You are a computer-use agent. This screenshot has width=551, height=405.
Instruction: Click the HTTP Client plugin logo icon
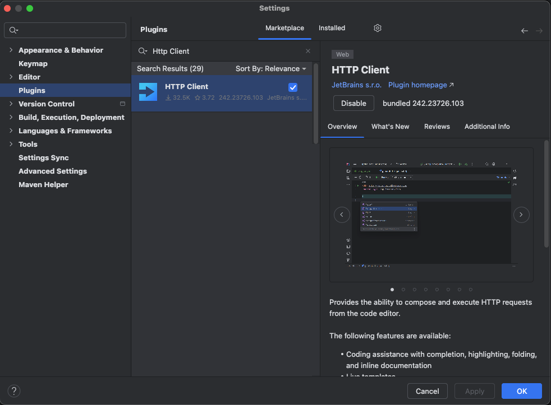[x=148, y=92]
